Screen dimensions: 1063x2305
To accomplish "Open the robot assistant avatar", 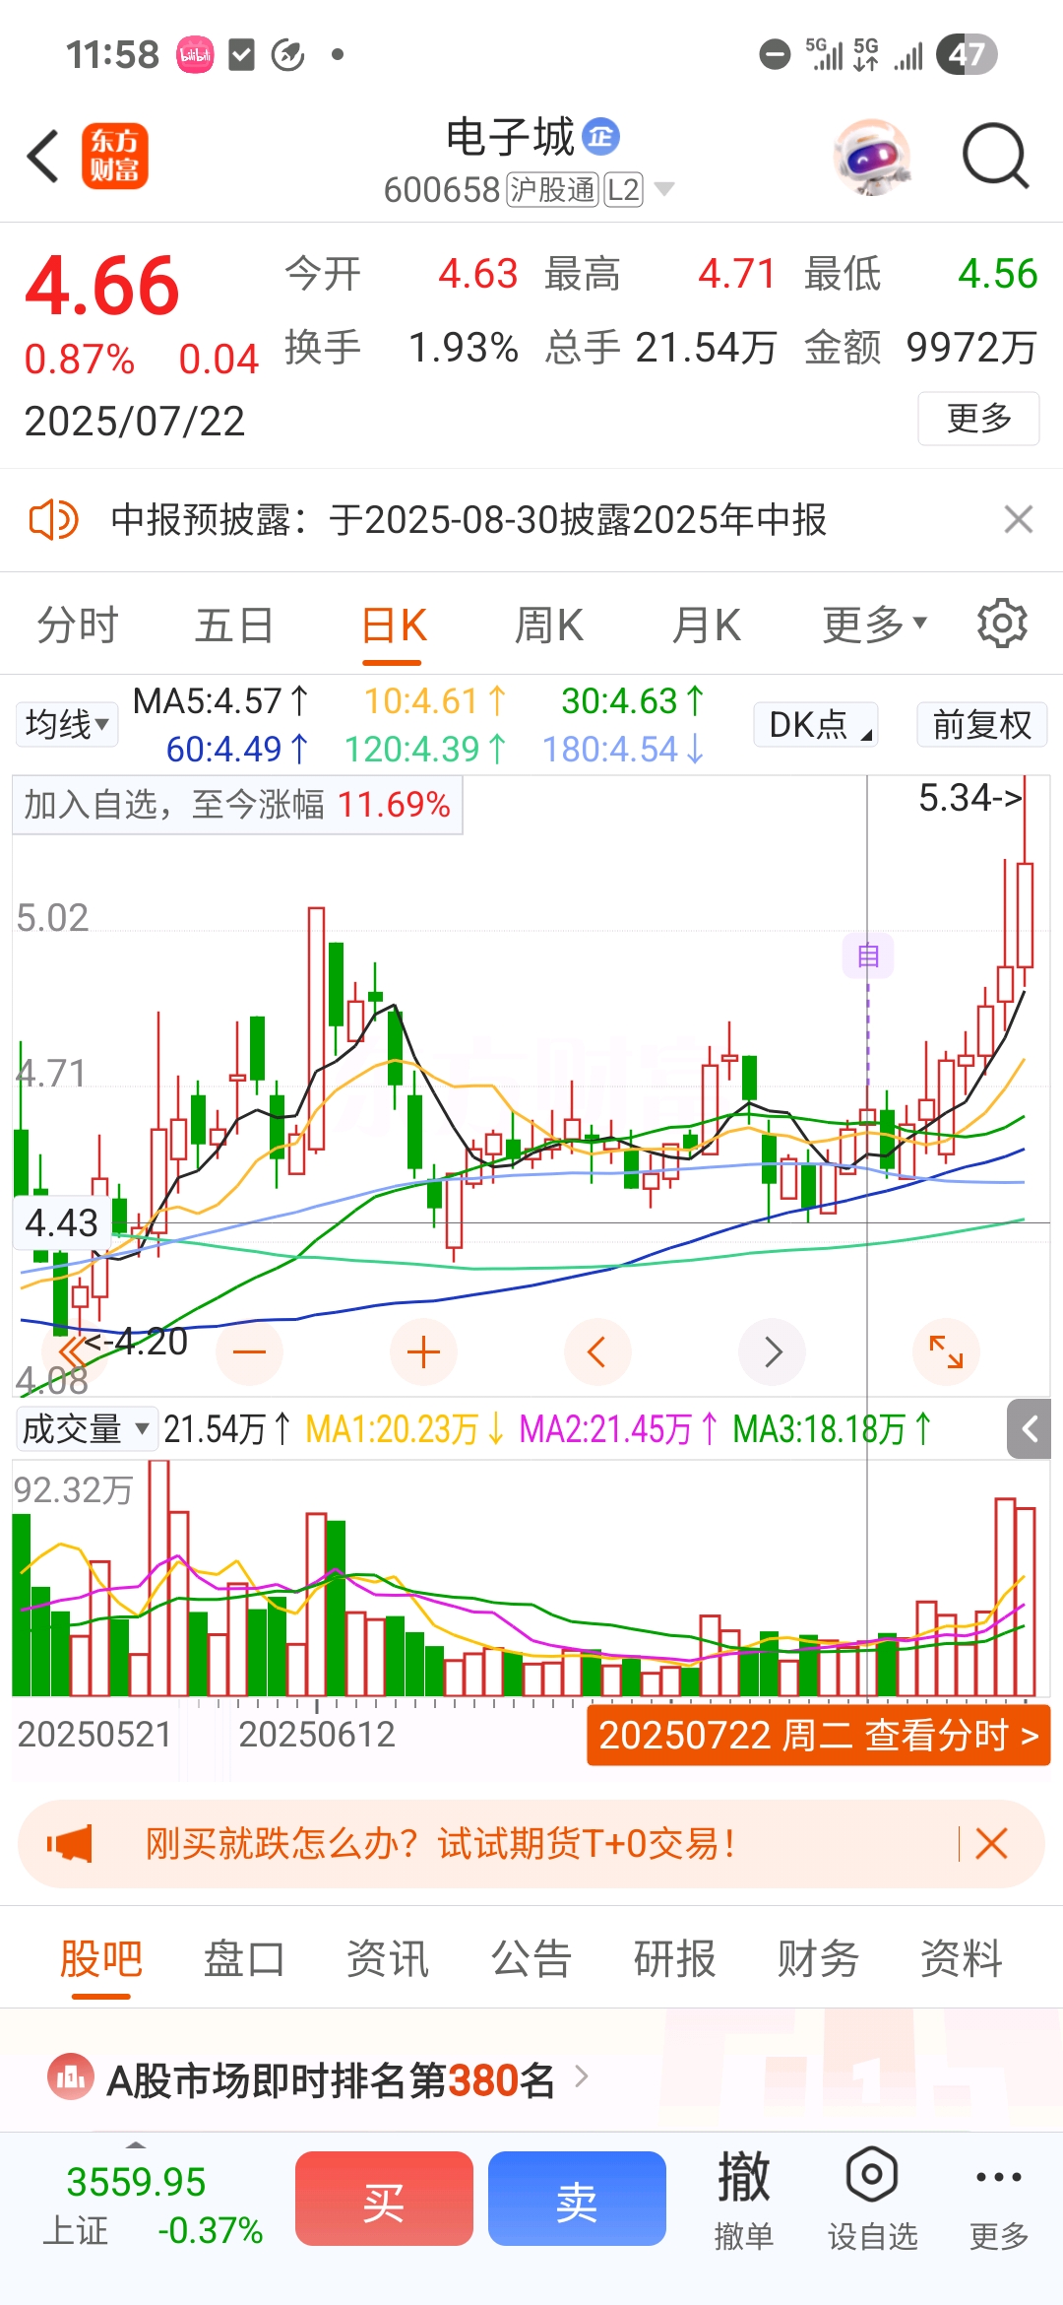I will (871, 156).
